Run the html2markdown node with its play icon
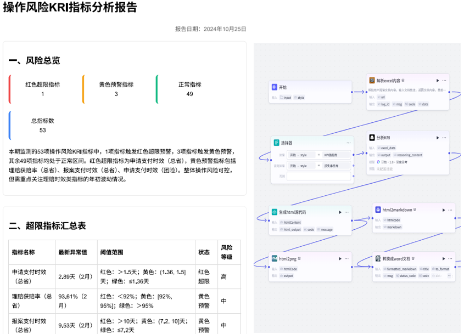464x334 pixels. (x=444, y=210)
